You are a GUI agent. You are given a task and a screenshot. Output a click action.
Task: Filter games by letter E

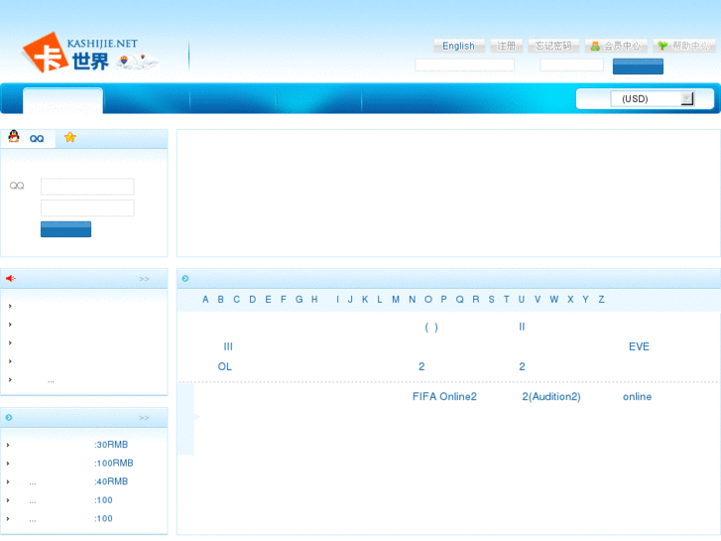click(x=268, y=299)
